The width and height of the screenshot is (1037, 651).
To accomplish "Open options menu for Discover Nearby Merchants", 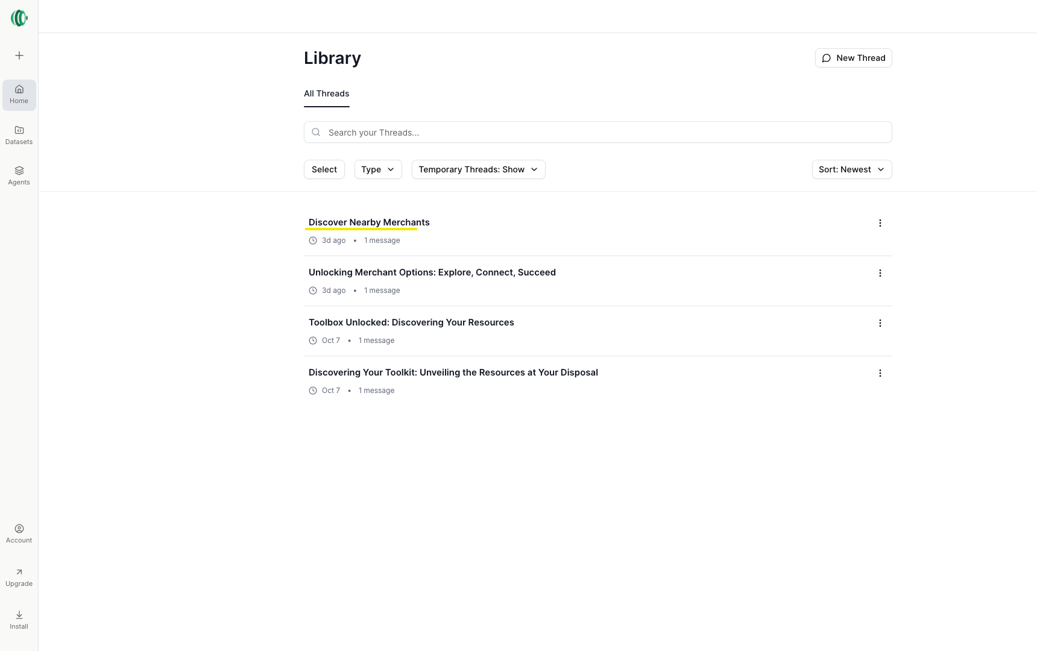I will [x=880, y=223].
